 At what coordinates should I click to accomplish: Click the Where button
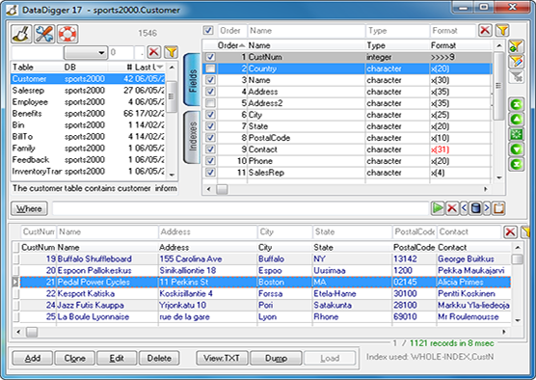point(29,208)
